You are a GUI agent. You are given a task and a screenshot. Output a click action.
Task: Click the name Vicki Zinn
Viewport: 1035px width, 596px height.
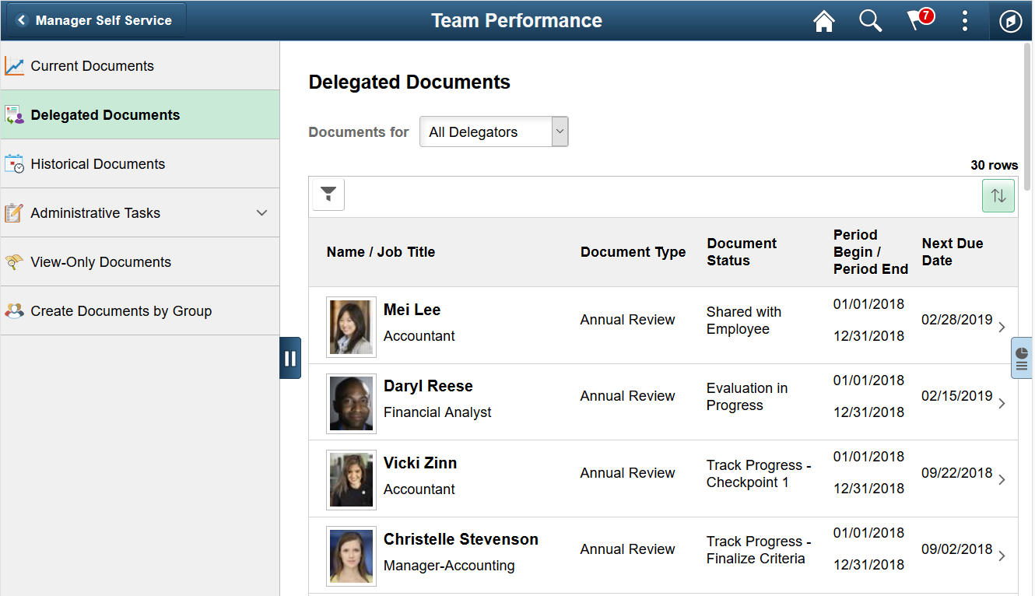pyautogui.click(x=420, y=463)
